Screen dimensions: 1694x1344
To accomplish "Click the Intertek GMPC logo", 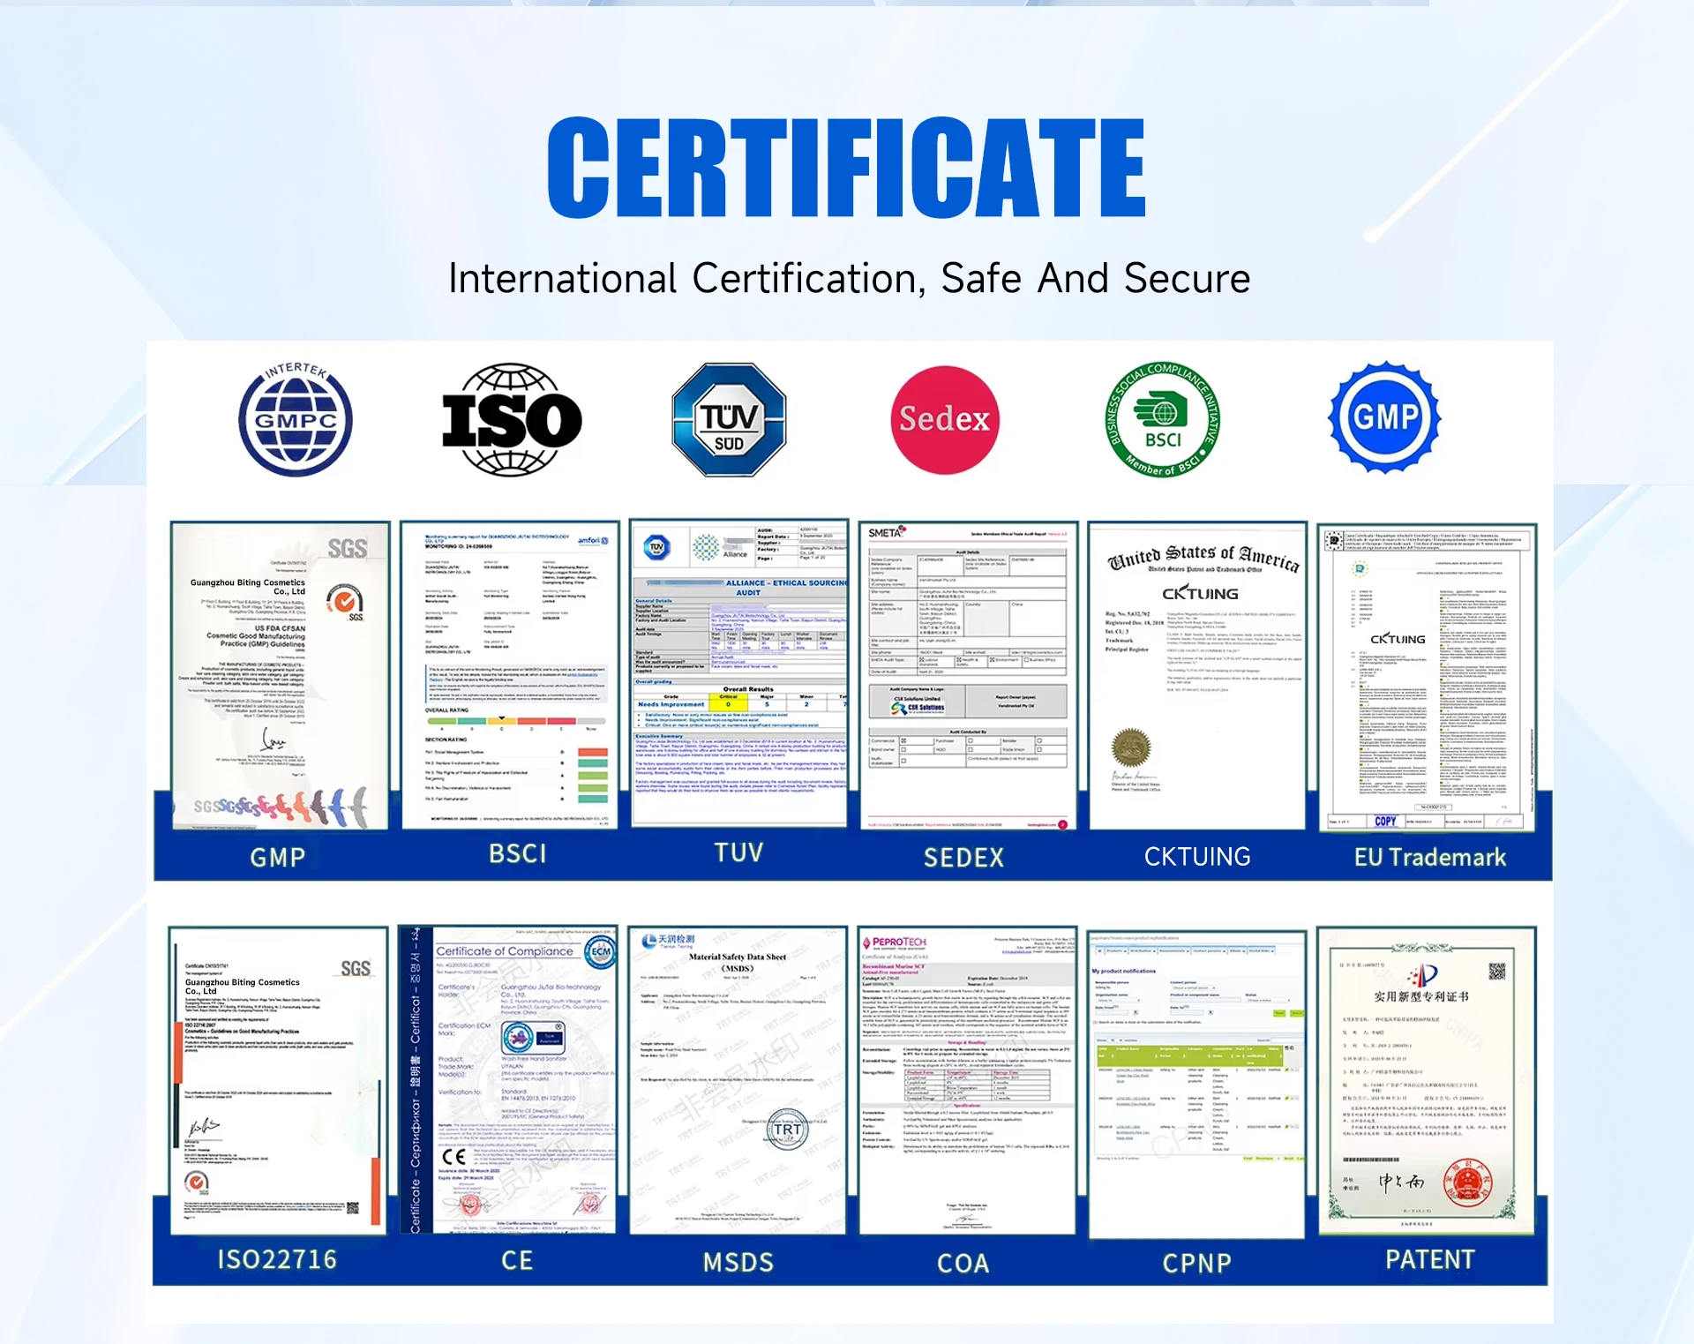I will 296,419.
